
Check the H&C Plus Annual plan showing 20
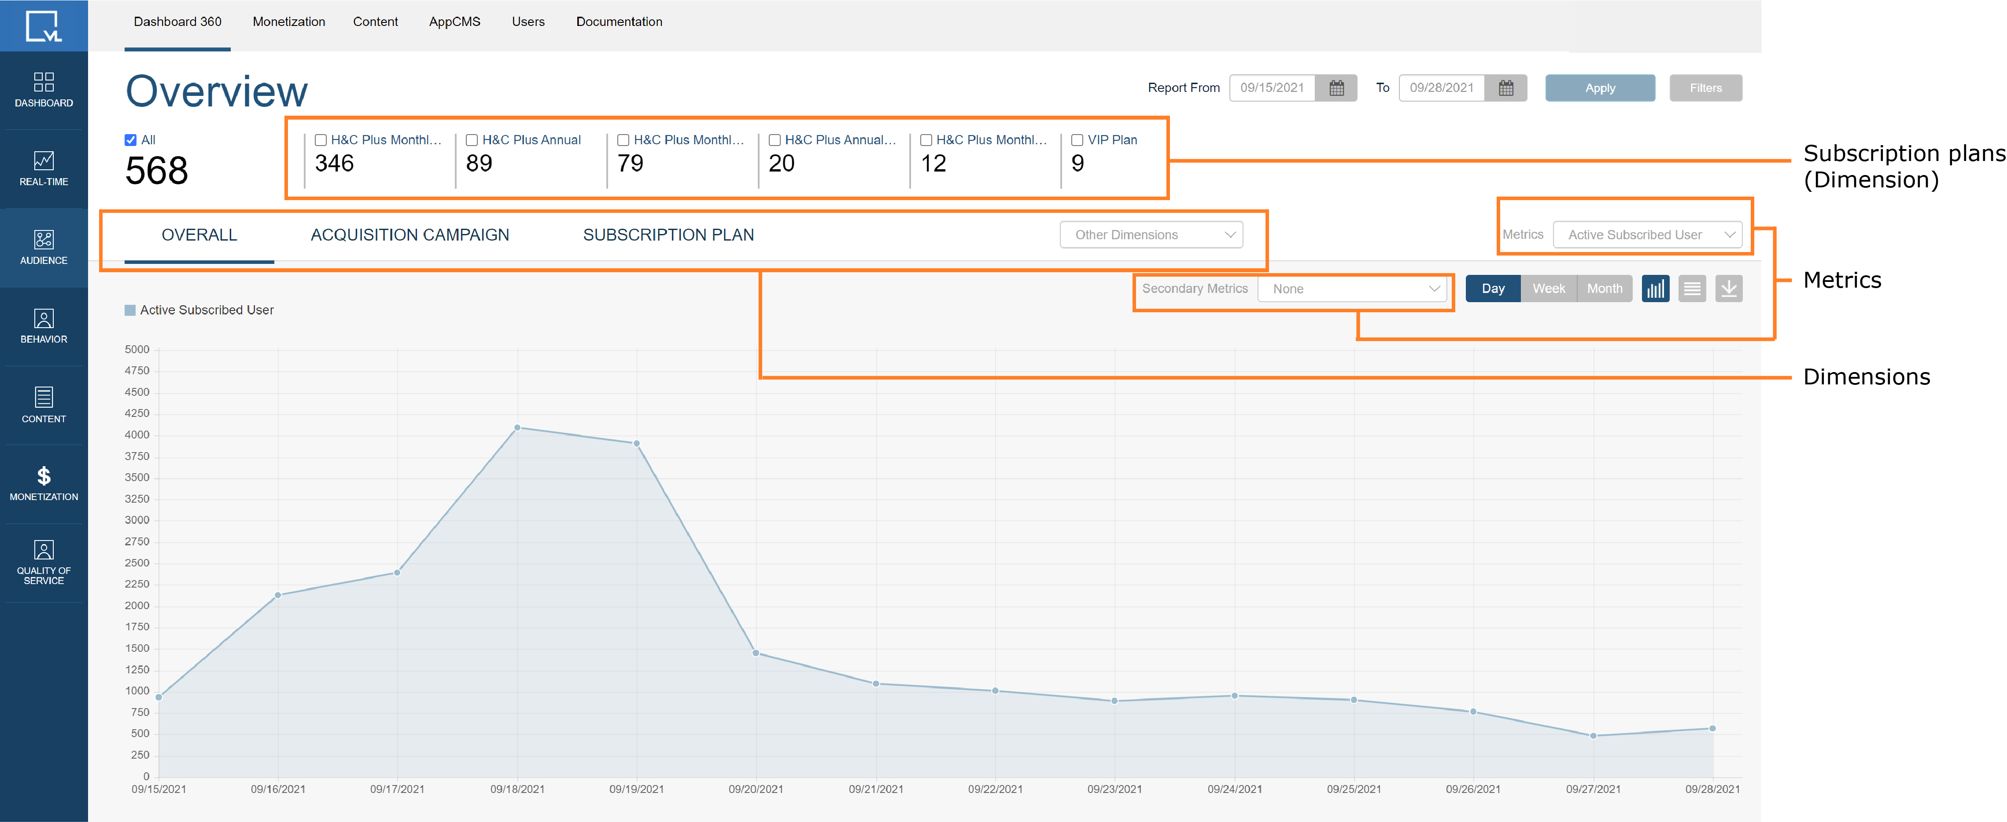point(775,140)
